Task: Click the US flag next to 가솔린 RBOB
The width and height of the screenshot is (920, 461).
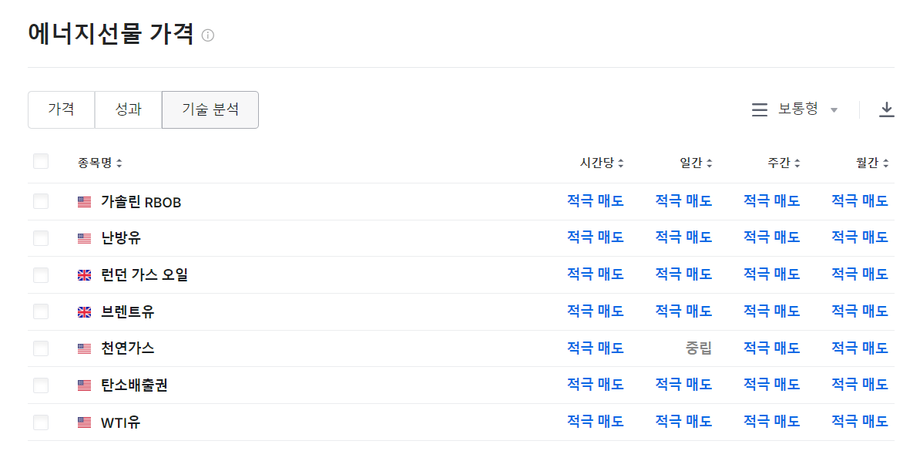Action: [85, 202]
